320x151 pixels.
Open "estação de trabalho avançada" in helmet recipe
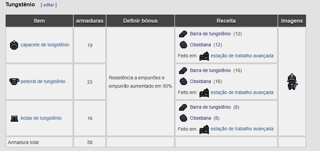pos(242,56)
